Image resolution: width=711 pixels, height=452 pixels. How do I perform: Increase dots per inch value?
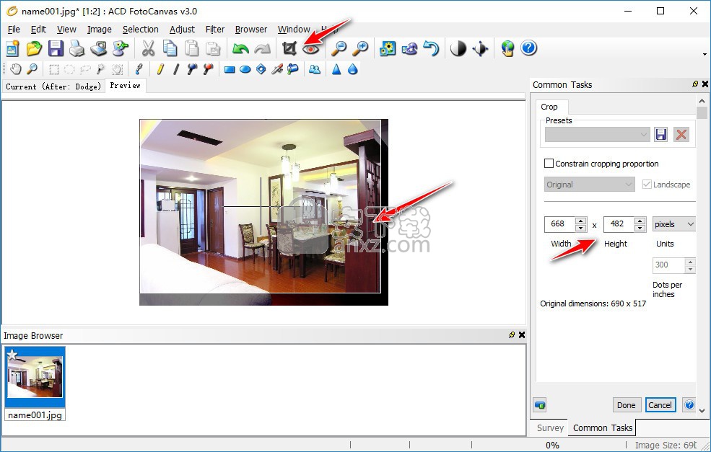690,262
